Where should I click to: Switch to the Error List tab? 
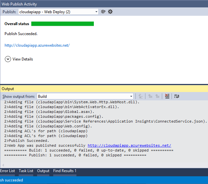tap(7, 171)
